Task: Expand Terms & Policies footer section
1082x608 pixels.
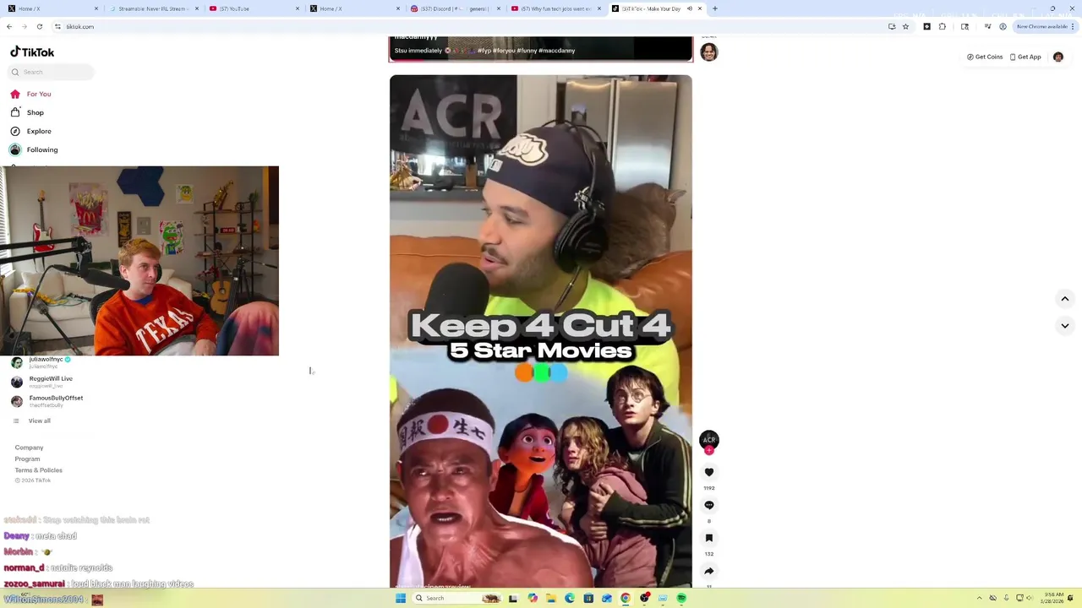Action: (x=38, y=470)
